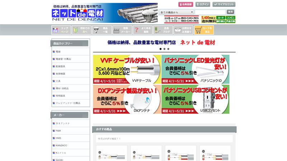Open the よくある質問 question mark icon
Image resolution: width=287 pixels, height=161 pixels.
point(142,30)
